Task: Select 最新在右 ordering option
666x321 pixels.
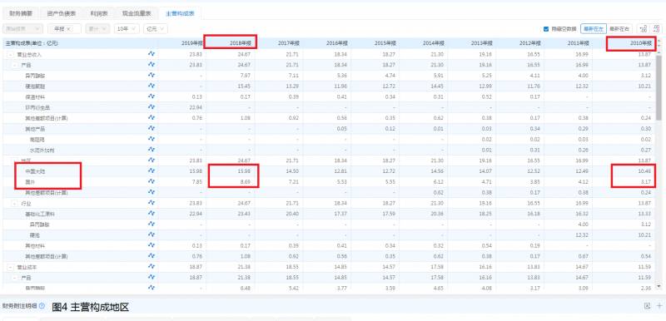Action: tap(619, 29)
